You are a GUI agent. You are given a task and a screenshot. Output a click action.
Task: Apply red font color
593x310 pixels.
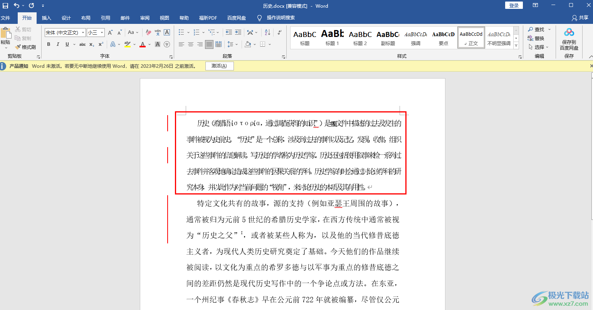coord(143,45)
